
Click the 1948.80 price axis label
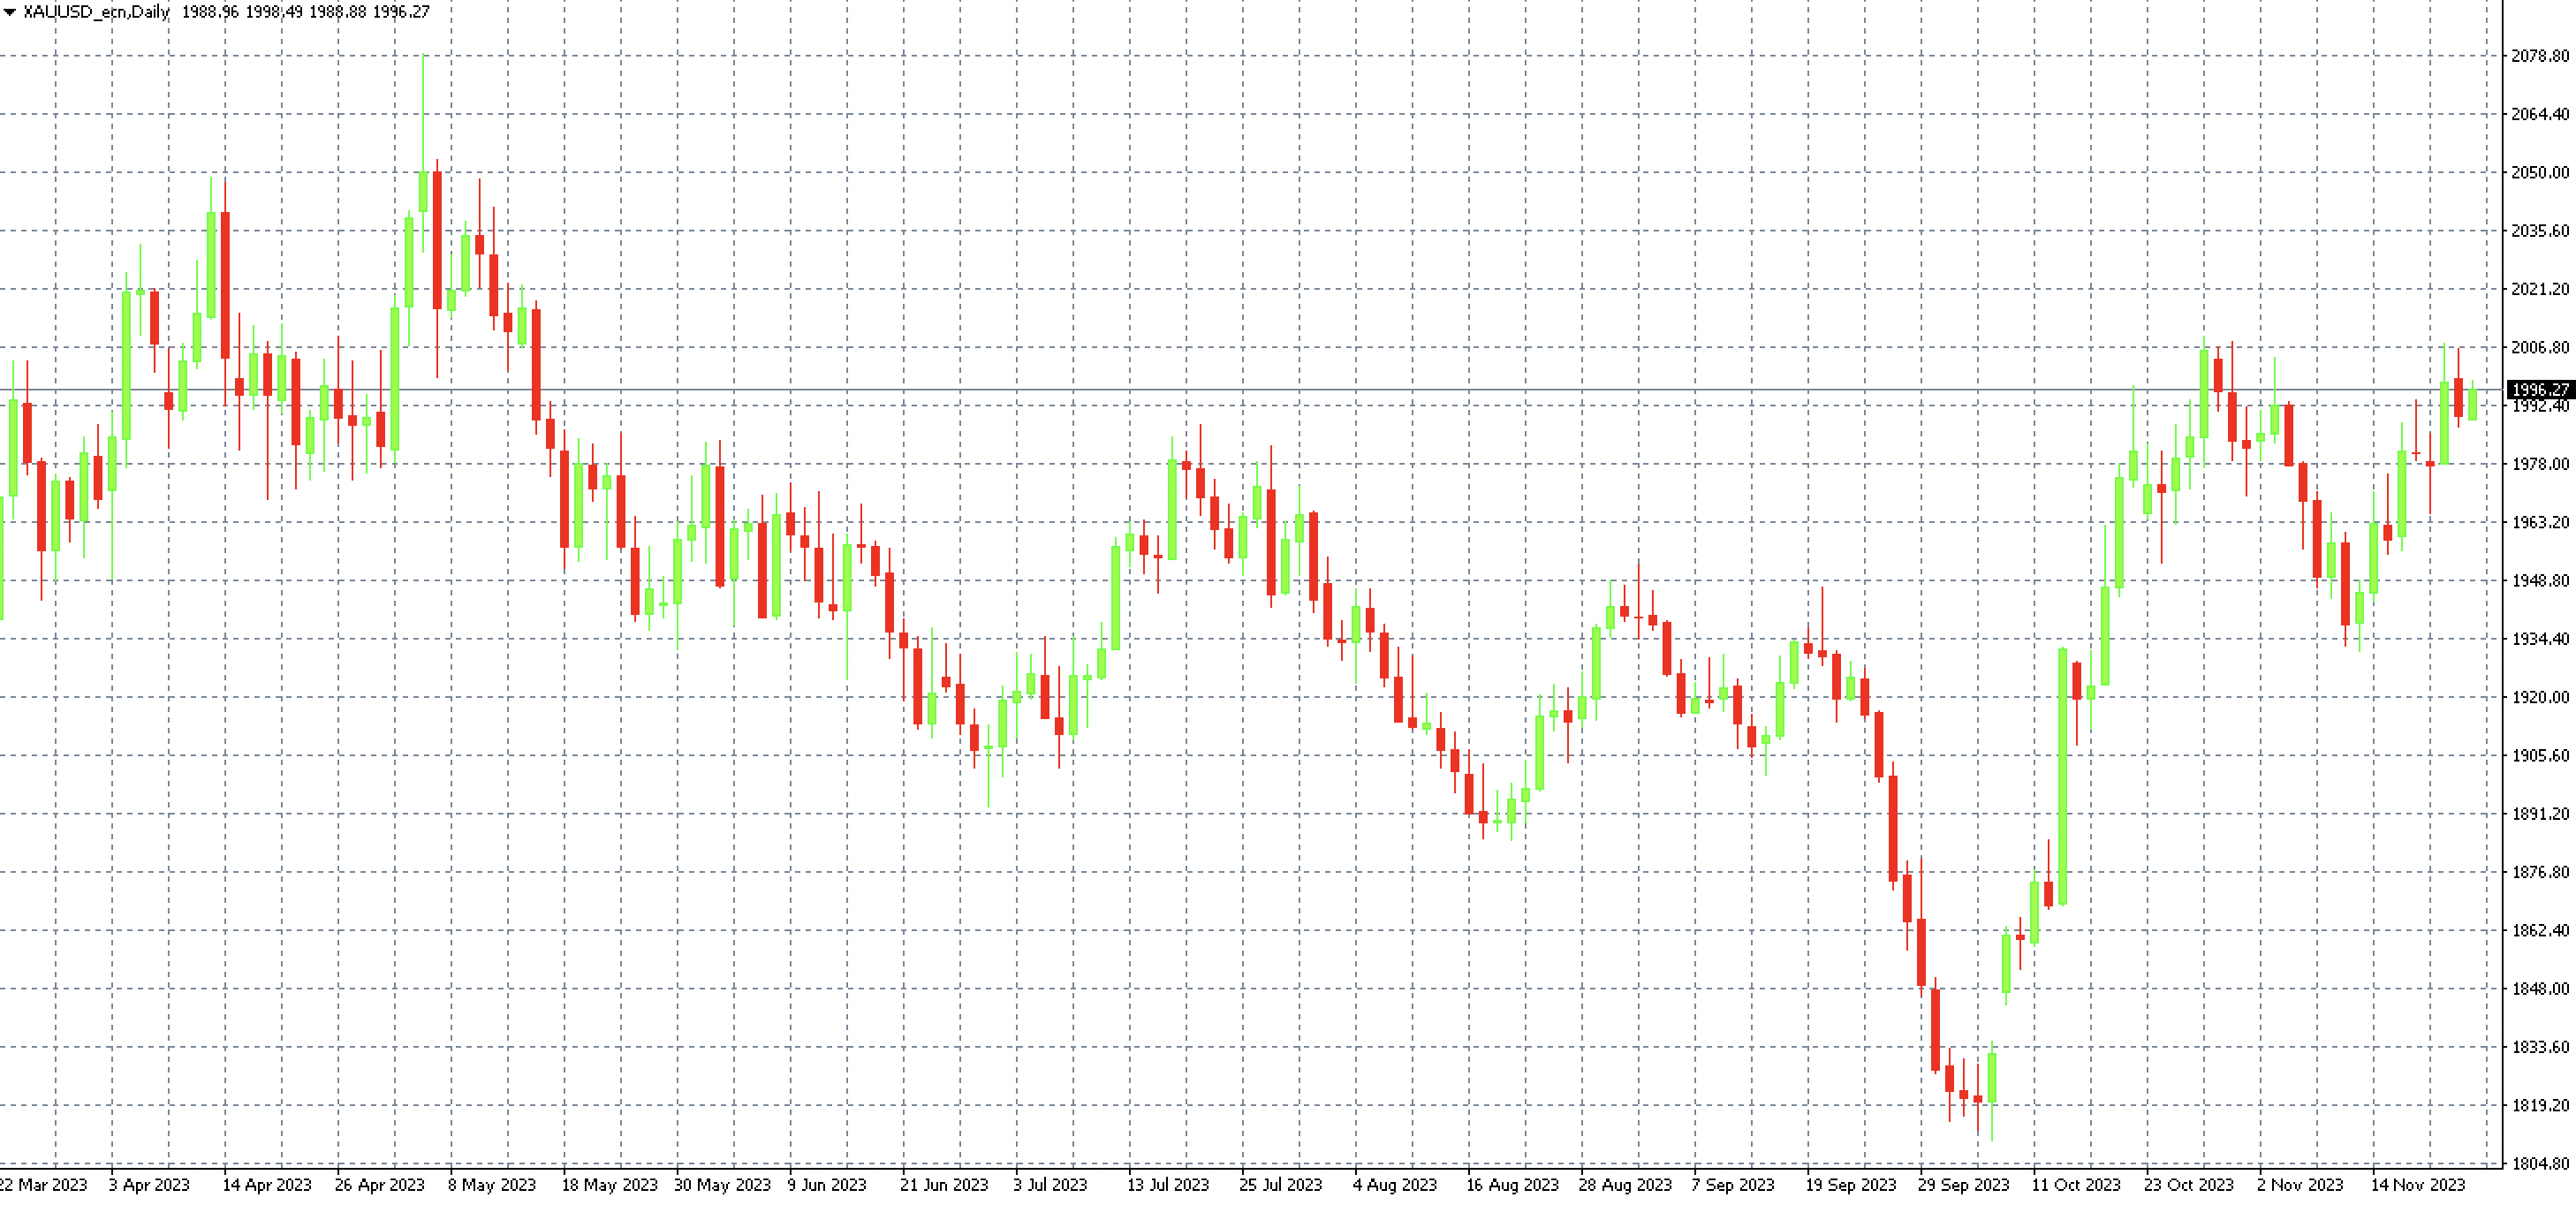pyautogui.click(x=2540, y=580)
